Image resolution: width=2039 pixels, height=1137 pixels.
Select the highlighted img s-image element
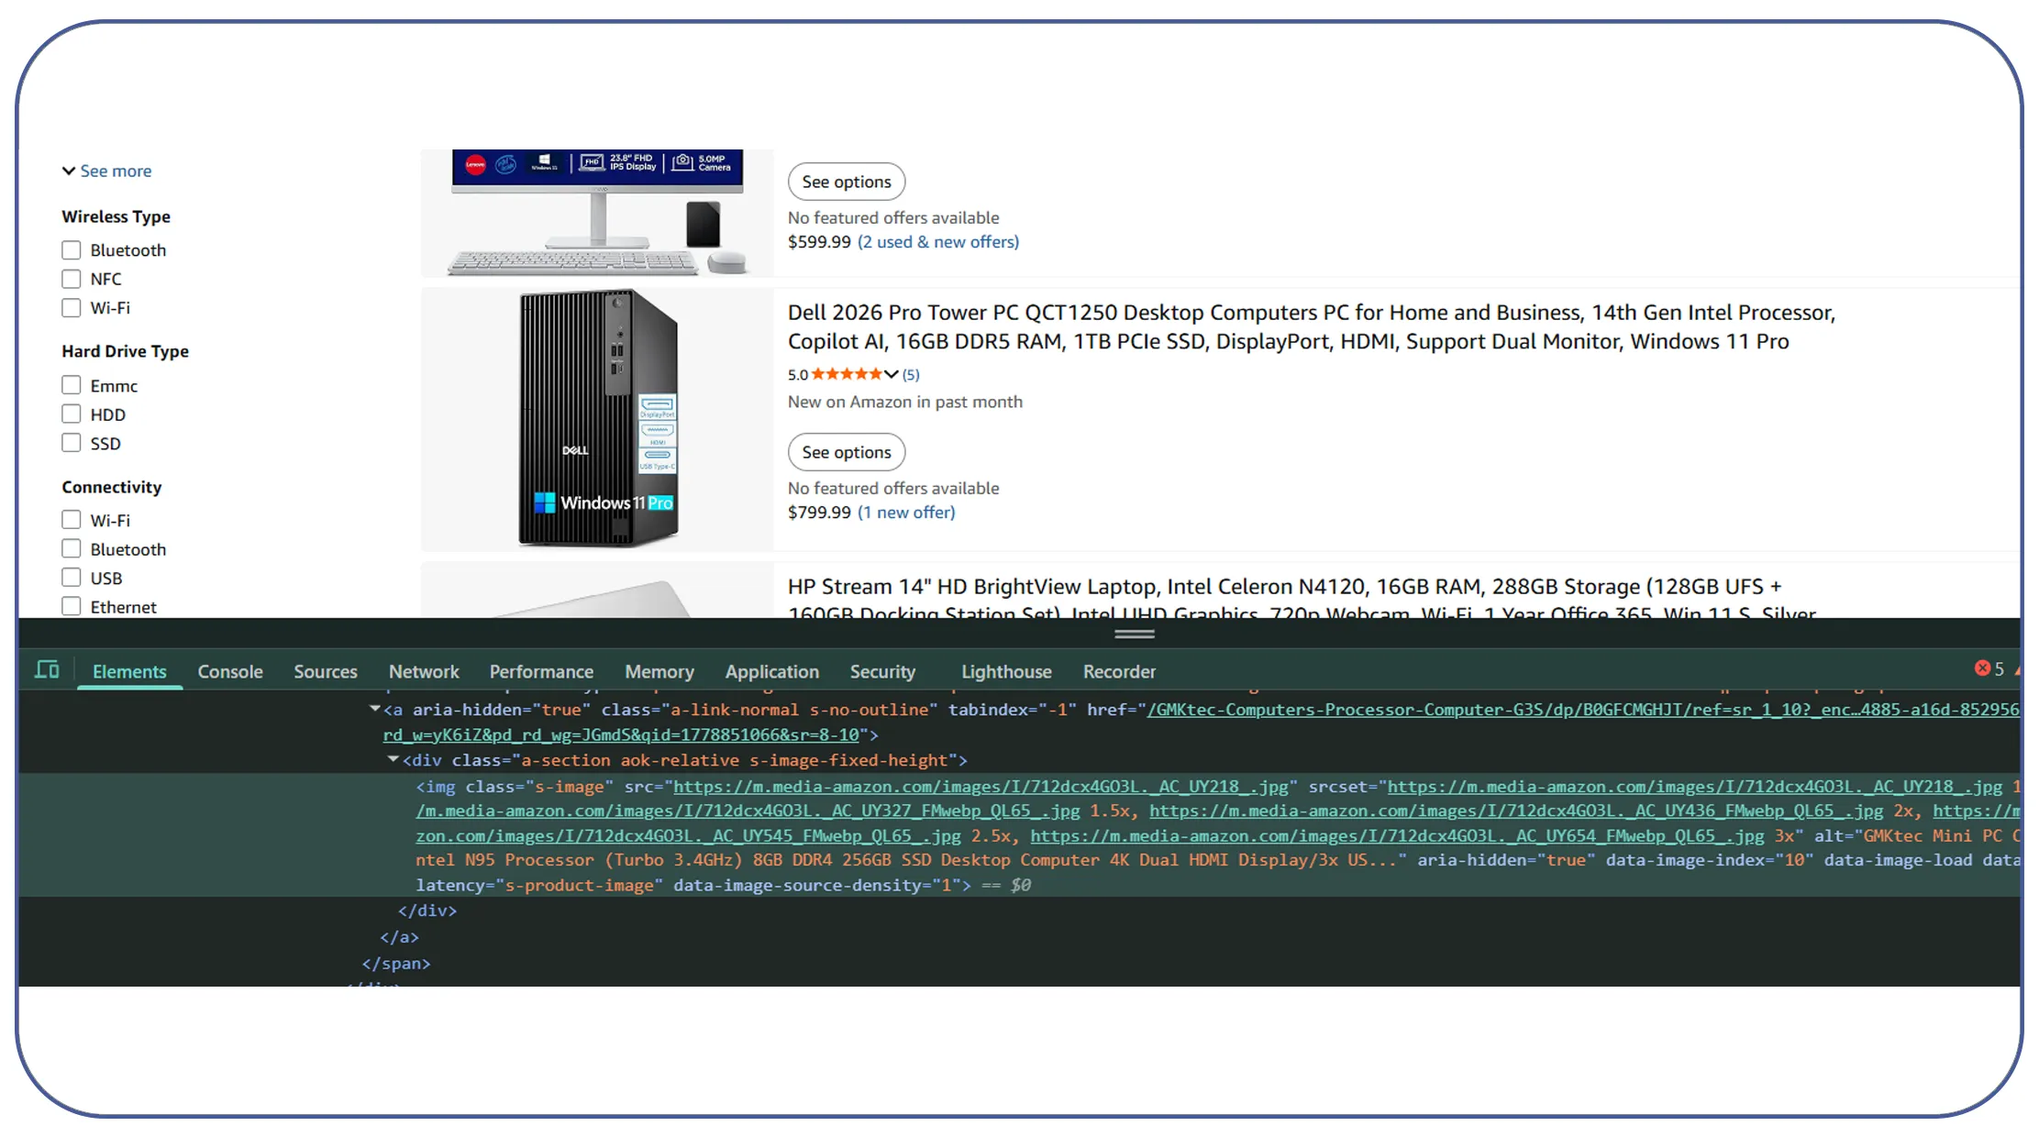click(1020, 835)
